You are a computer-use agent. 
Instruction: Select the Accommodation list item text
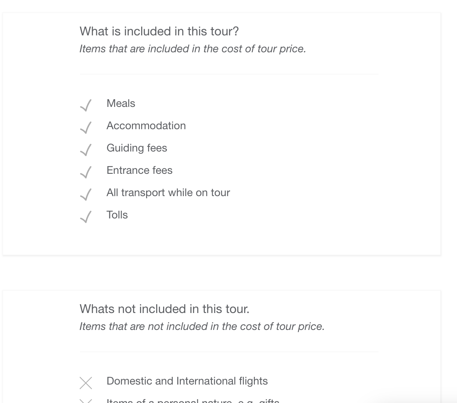click(x=146, y=126)
